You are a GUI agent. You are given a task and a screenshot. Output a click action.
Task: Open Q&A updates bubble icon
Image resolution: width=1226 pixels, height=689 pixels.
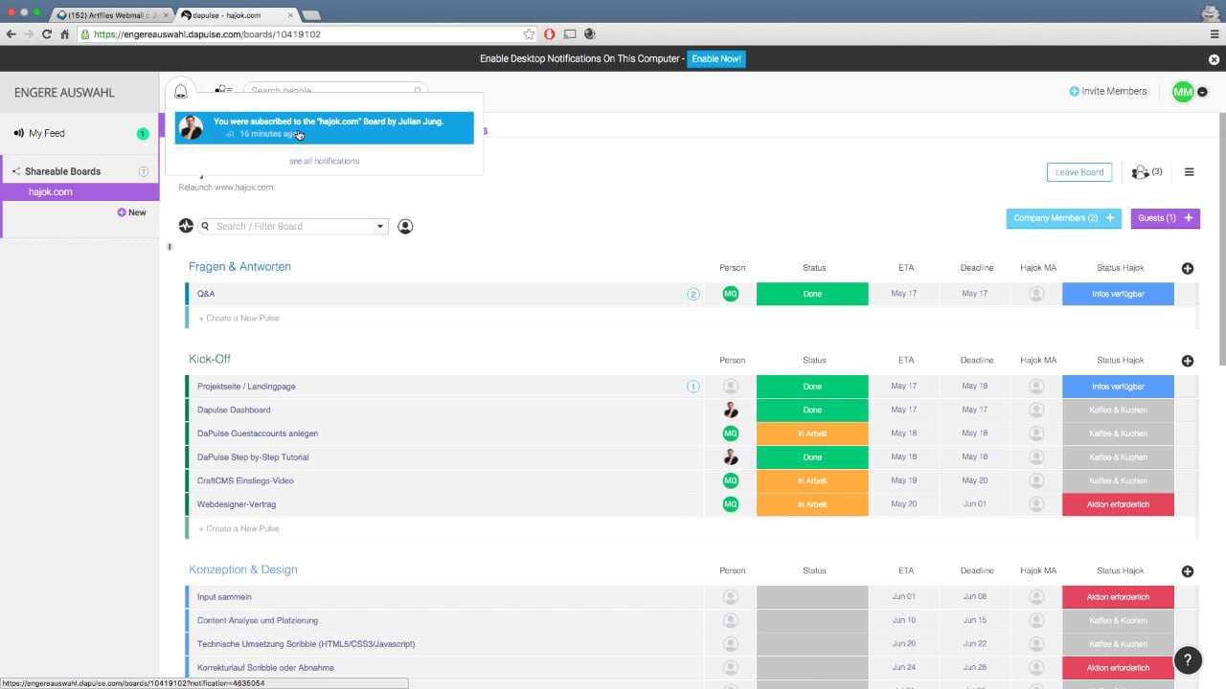pyautogui.click(x=693, y=294)
